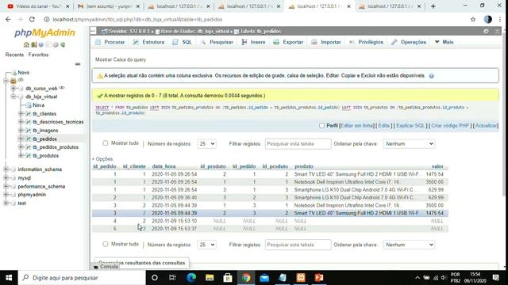Image resolution: width=508 pixels, height=285 pixels.
Task: Check the upper Mostrar tudo checkbox
Action: pyautogui.click(x=106, y=143)
